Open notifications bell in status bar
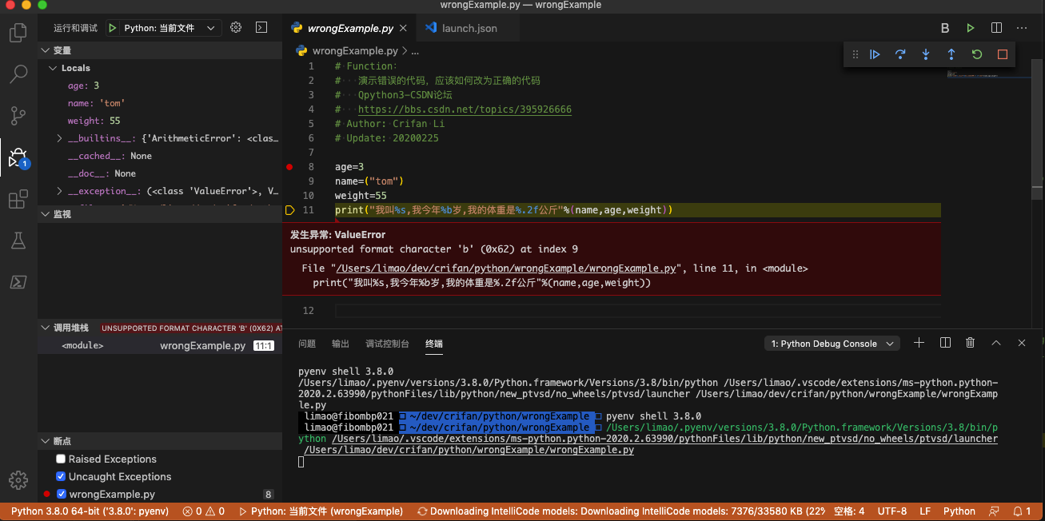The width and height of the screenshot is (1045, 521). [x=1021, y=511]
